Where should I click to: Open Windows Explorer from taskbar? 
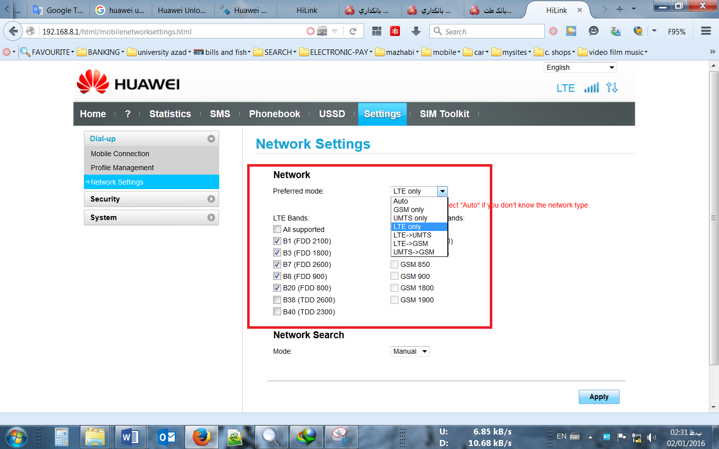pos(94,437)
